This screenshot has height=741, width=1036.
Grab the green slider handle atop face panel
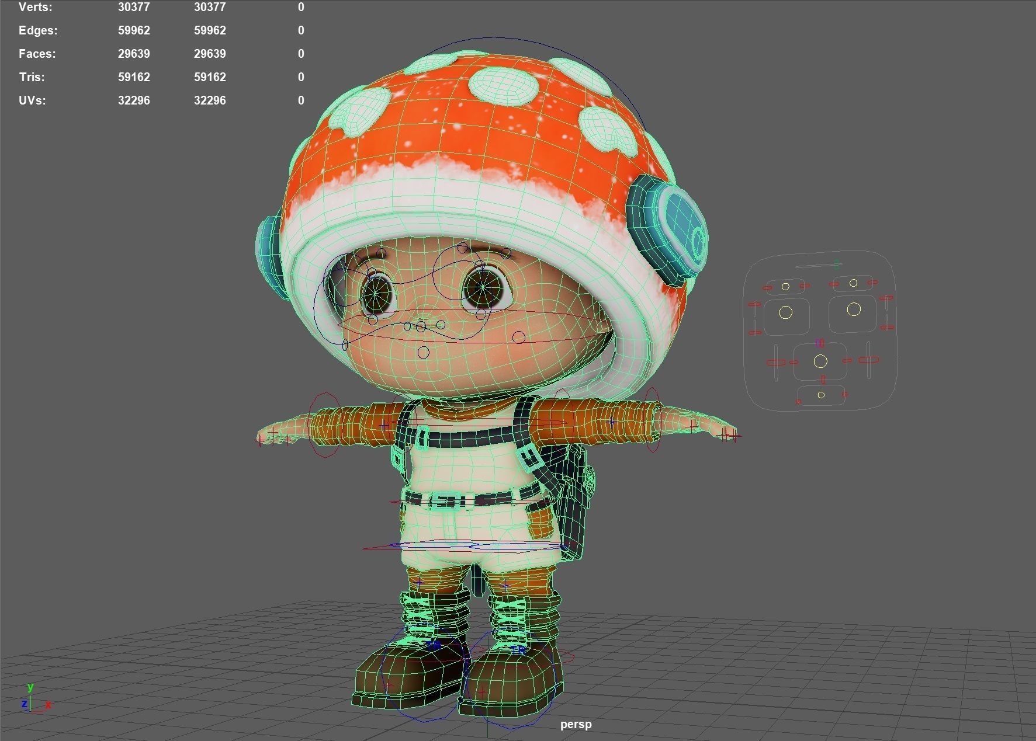coord(836,264)
